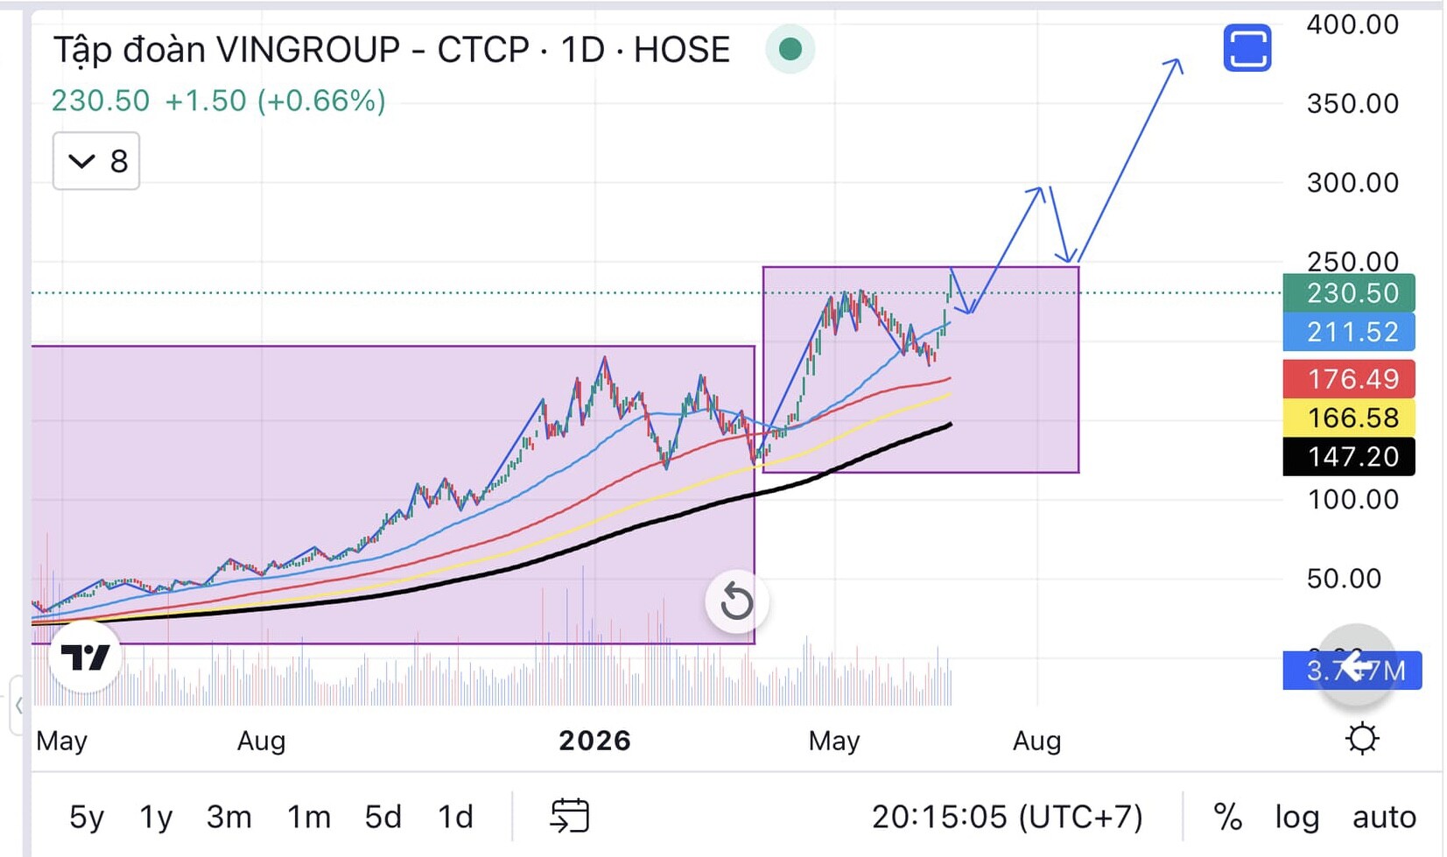The width and height of the screenshot is (1447, 857).
Task: Switch to 1d time range
Action: [x=455, y=817]
